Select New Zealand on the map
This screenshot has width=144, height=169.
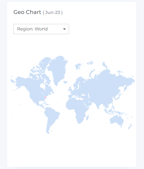coord(130,126)
